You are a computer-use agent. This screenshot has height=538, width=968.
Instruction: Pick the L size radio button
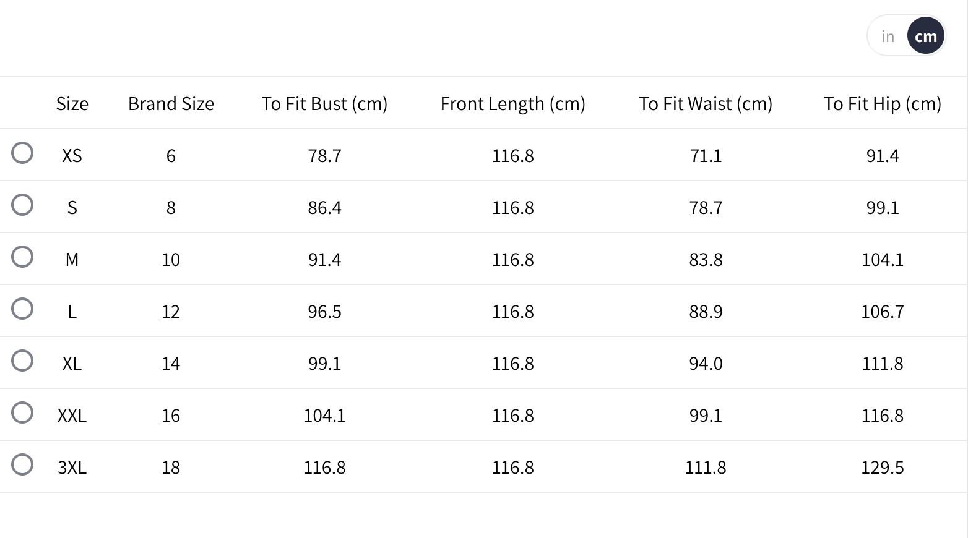tap(22, 309)
